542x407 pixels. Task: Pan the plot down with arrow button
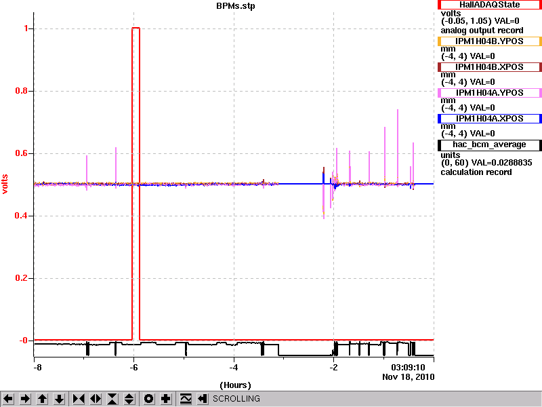(60, 399)
